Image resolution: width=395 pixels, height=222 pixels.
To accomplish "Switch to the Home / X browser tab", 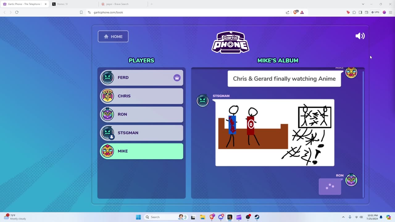I will click(73, 4).
